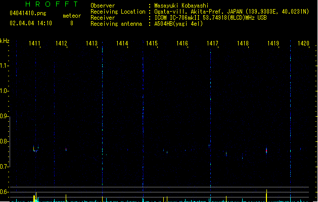Click the 0.9 kHz axis tick
Viewport: 318px width, 202px height.
pyautogui.click(x=4, y=116)
